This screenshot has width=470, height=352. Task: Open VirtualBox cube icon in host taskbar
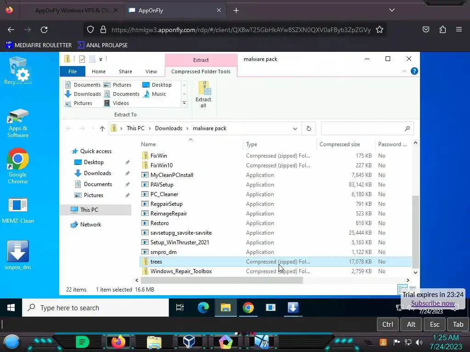(189, 342)
